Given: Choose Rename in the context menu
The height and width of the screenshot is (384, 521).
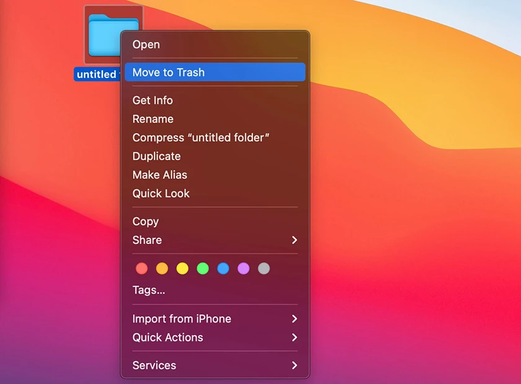Looking at the screenshot, I should (215, 119).
